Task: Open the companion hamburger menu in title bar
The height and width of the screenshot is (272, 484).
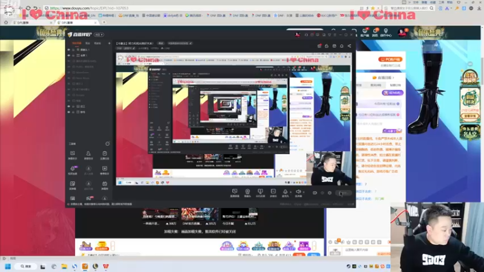Action: pyautogui.click(x=335, y=35)
